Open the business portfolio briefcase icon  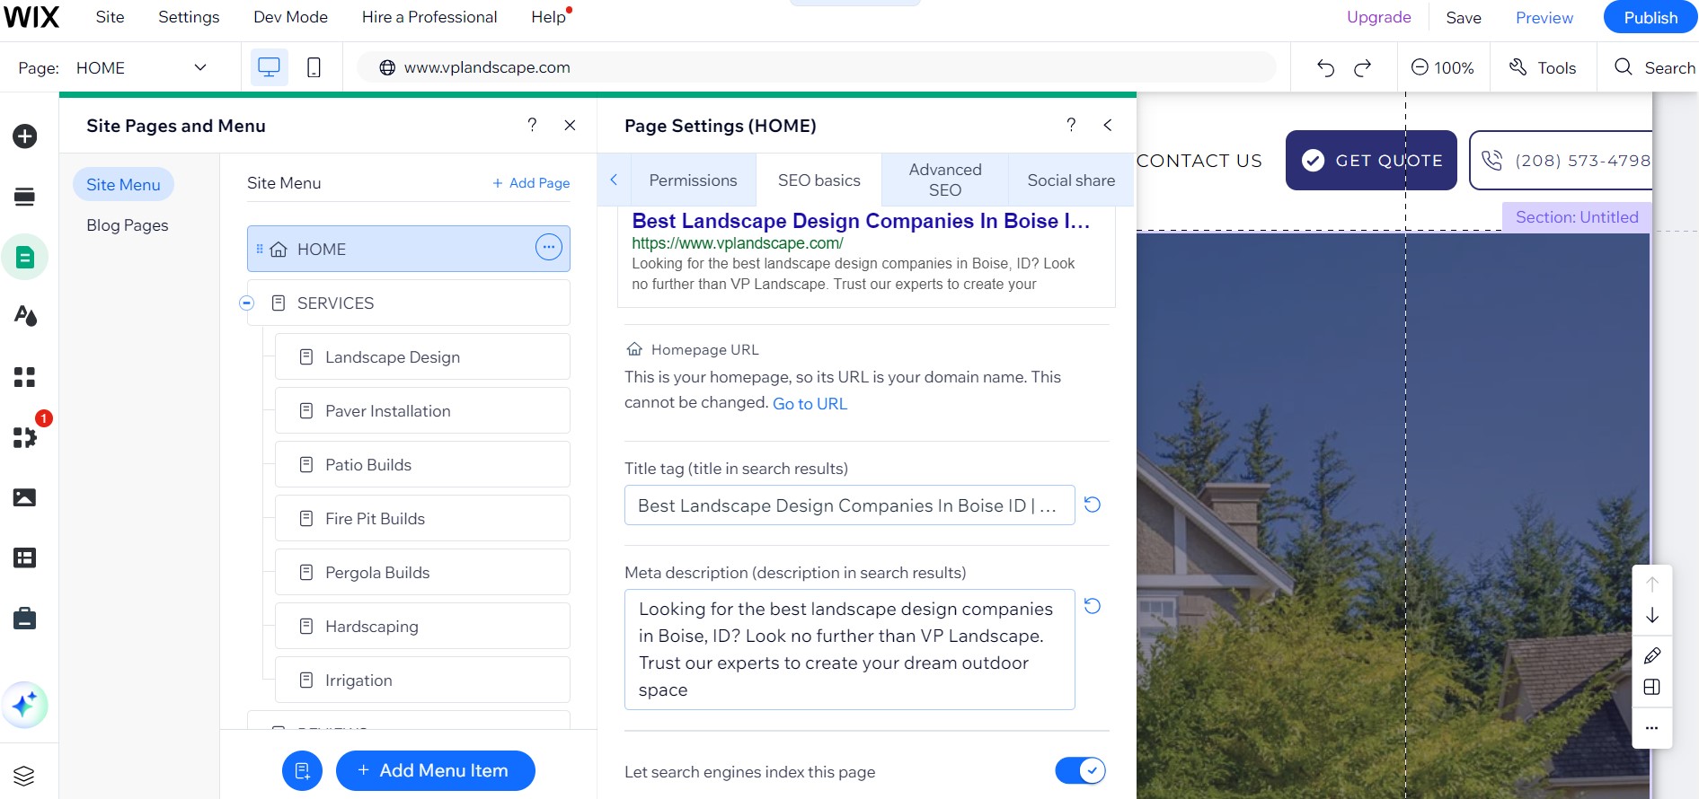pos(25,619)
